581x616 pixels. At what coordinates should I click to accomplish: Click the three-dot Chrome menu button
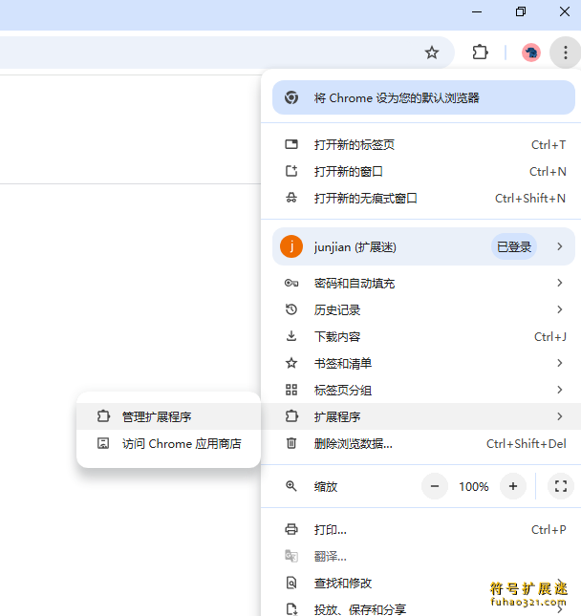(x=566, y=53)
